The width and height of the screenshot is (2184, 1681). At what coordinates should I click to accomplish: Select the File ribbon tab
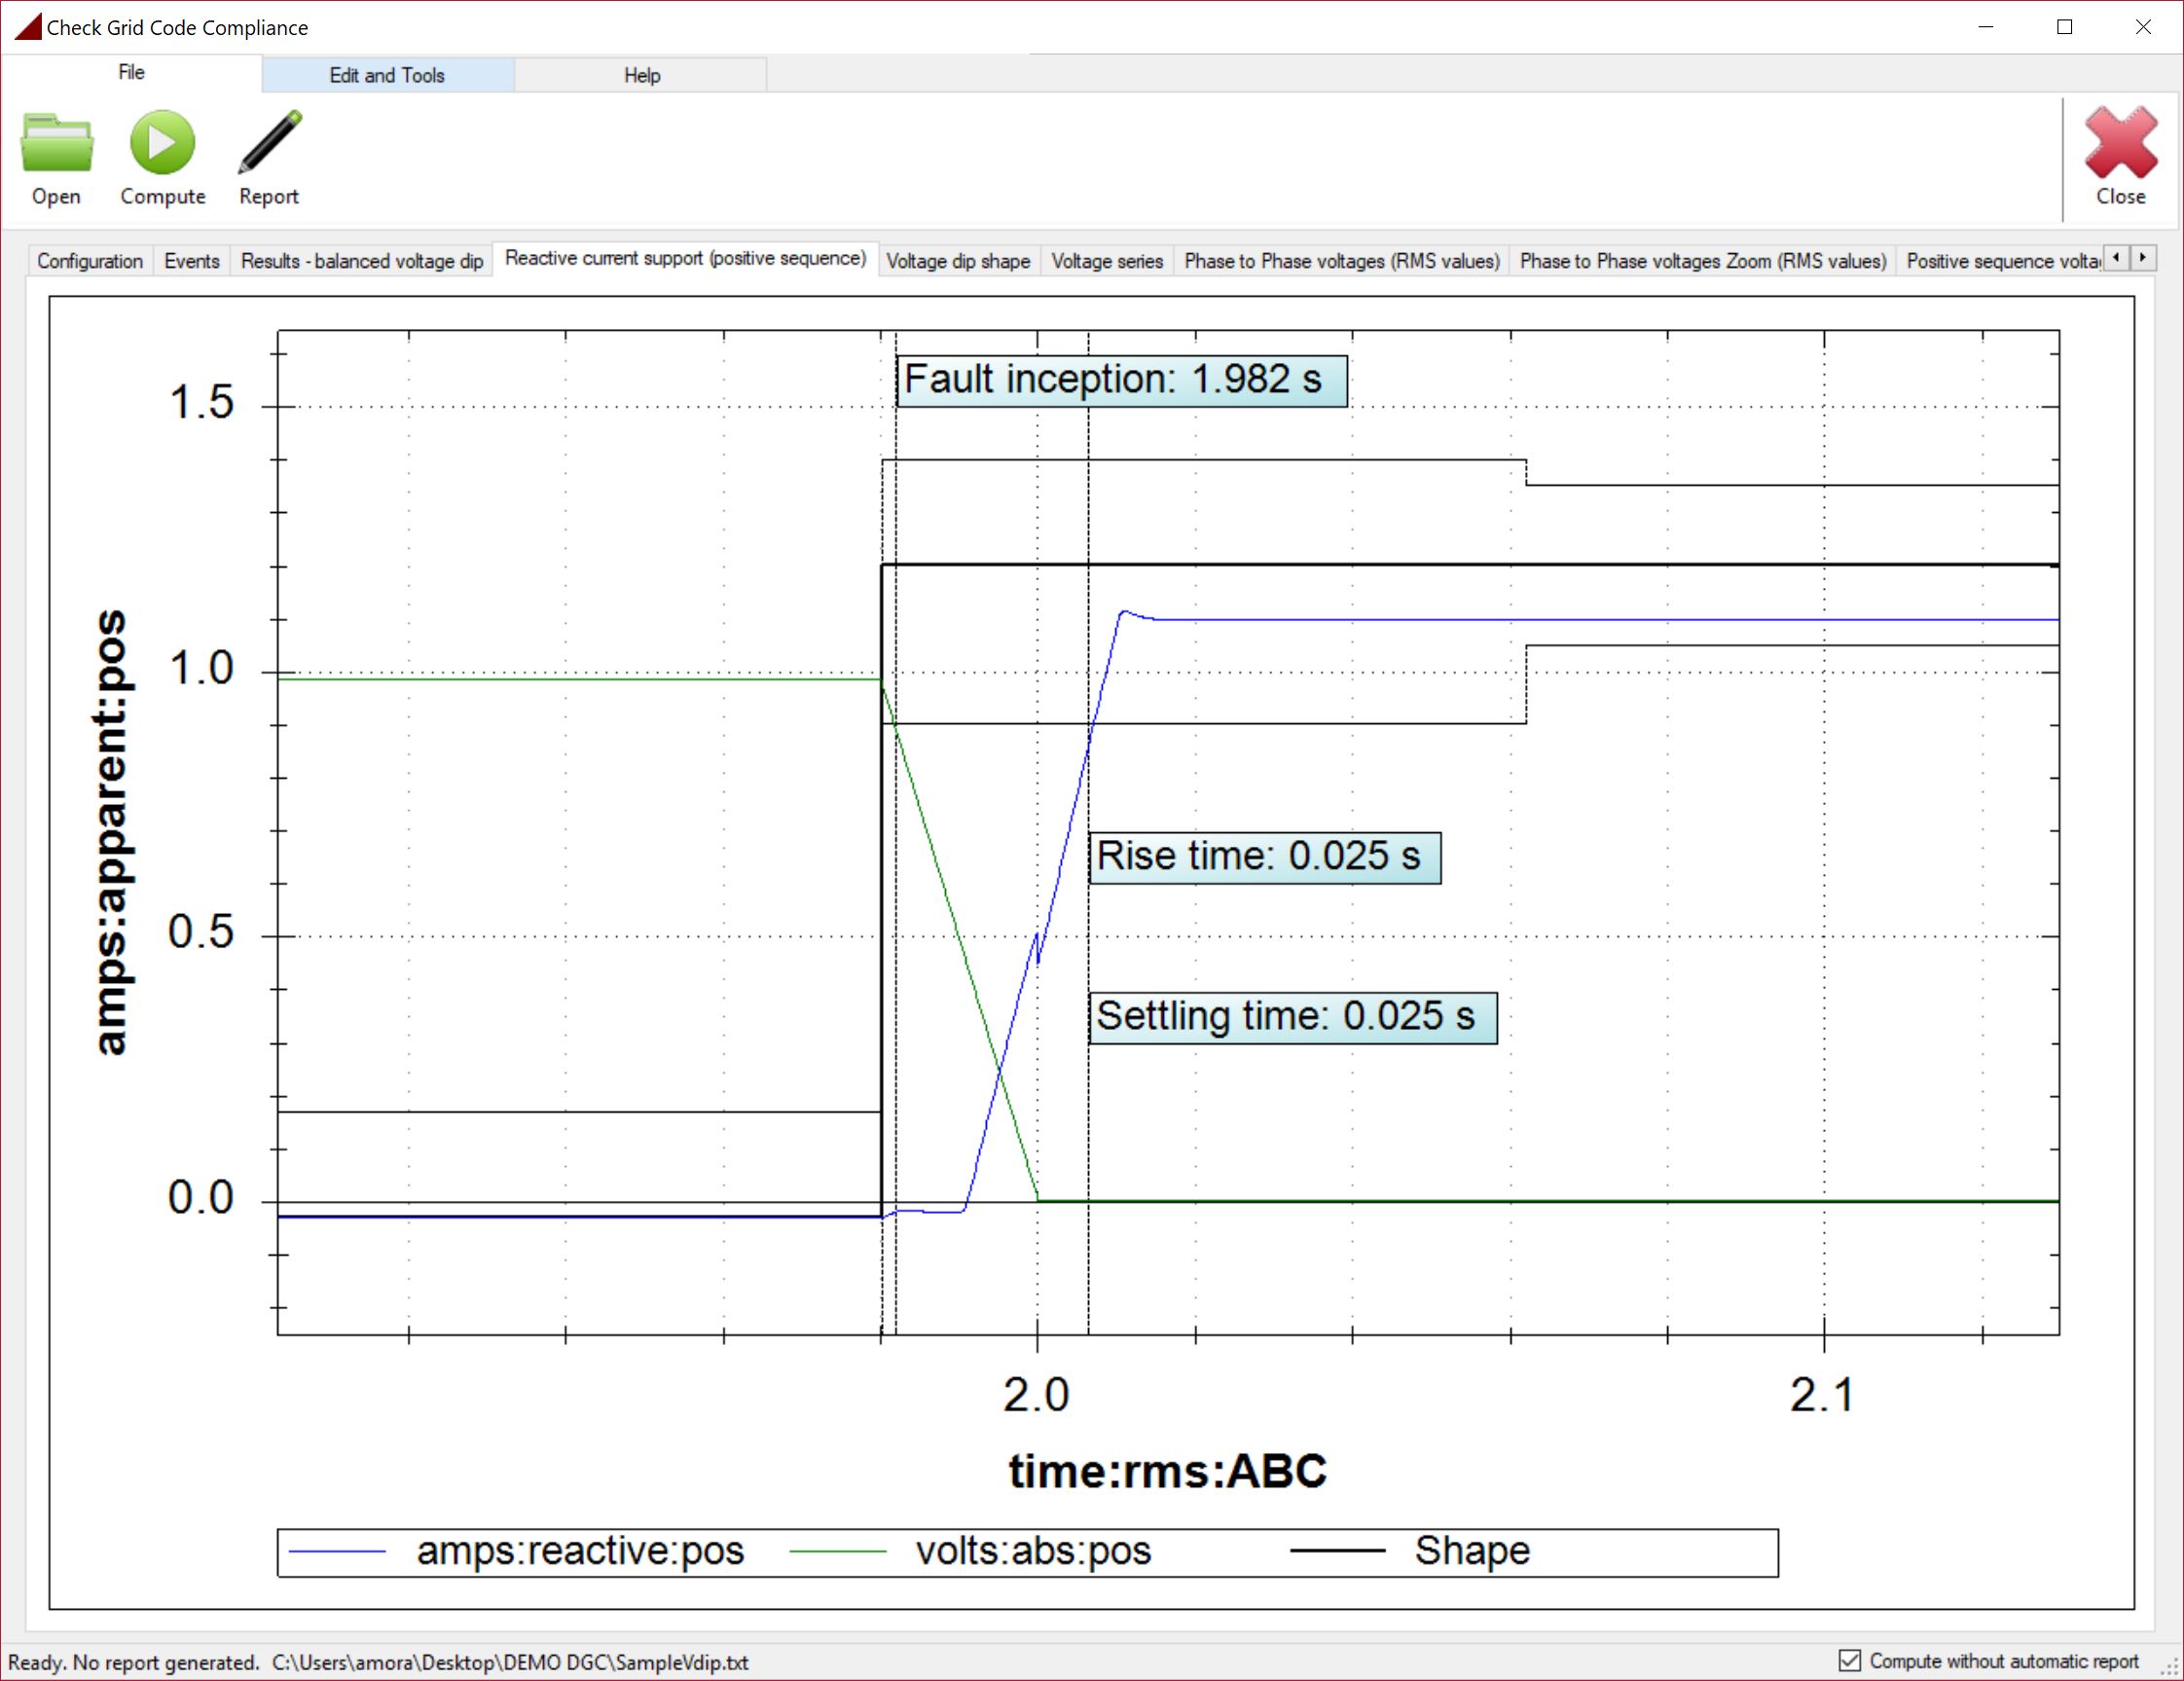(131, 72)
